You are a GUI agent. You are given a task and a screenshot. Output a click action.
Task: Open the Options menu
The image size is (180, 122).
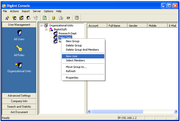48,11
